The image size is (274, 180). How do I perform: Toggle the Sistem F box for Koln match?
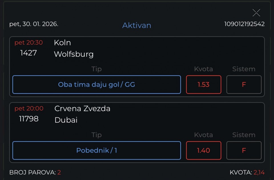pos(244,84)
